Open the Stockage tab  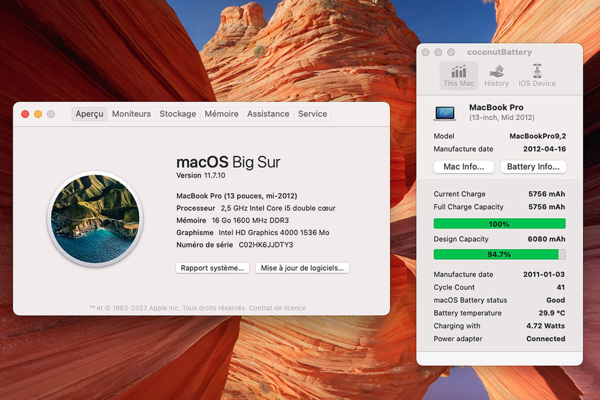pyautogui.click(x=178, y=114)
